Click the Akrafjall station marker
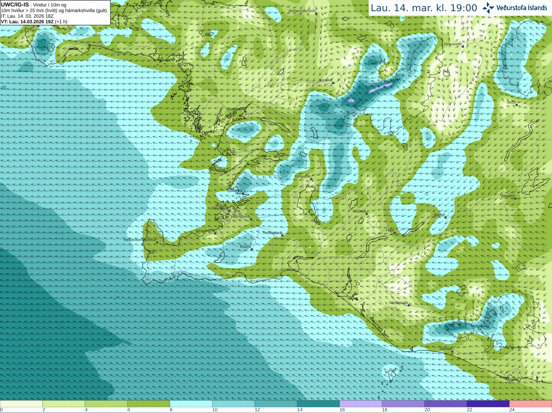 (x=225, y=172)
